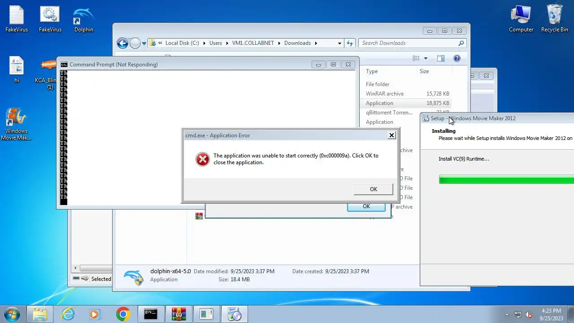Expand the arrow after VM1.COLLABNET breadcrumb
This screenshot has width=574, height=323.
279,43
